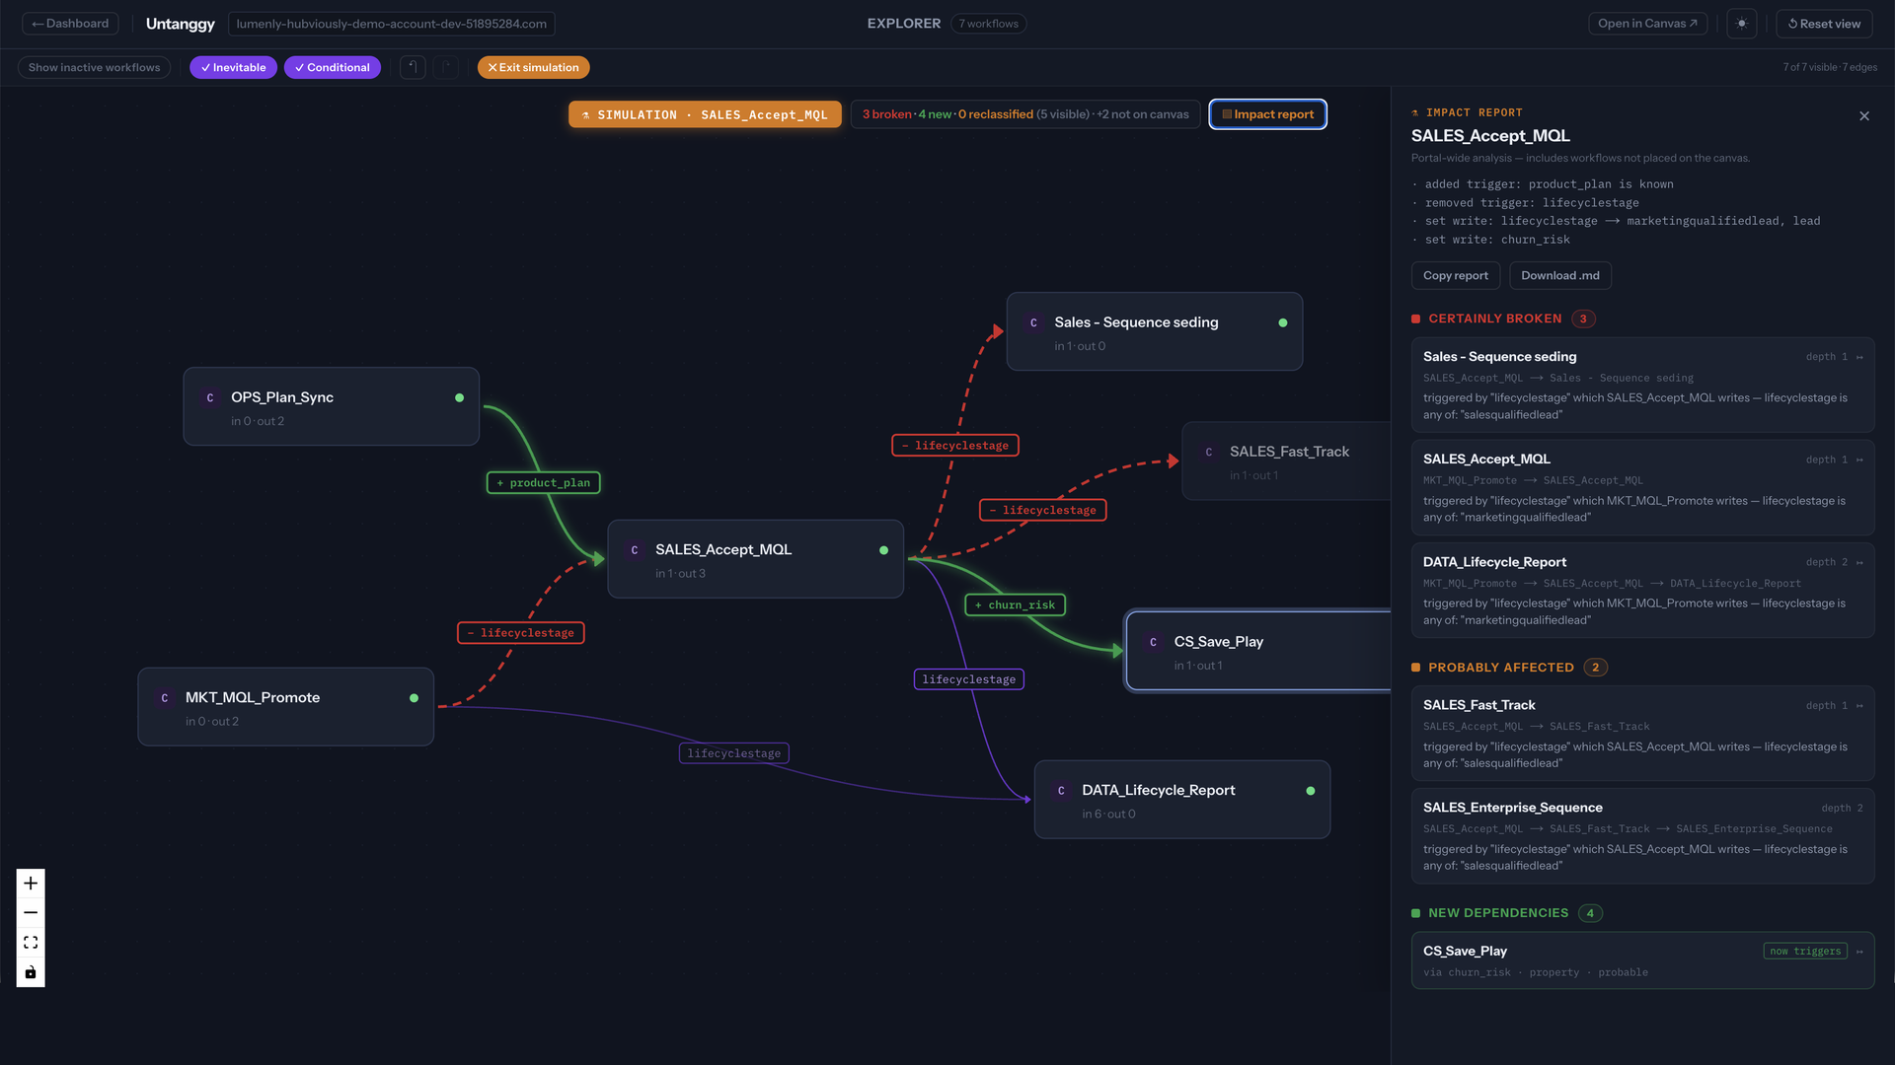The height and width of the screenshot is (1065, 1895).
Task: Click locate arrow on SALES_Accept_MQL impact card
Action: coord(1859,460)
